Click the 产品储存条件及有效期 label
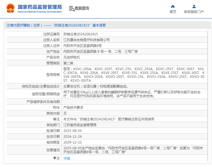The height and width of the screenshot is (167, 212). click(x=43, y=102)
